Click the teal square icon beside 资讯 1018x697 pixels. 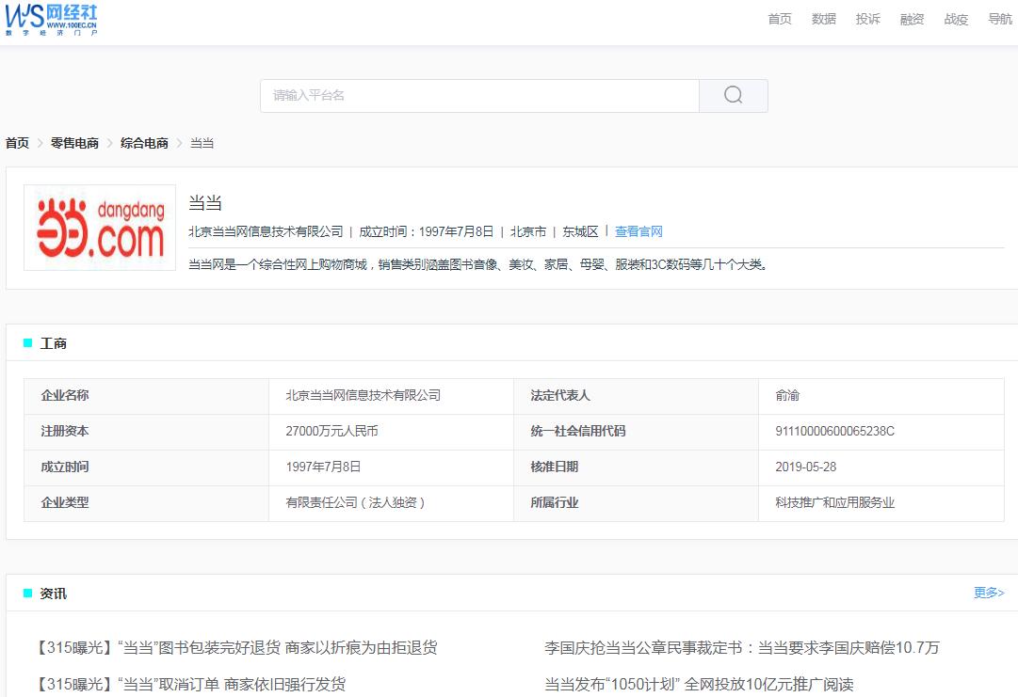coord(26,594)
